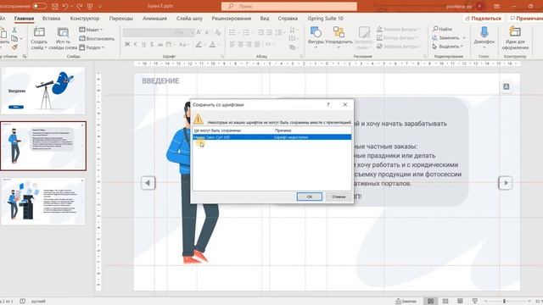Align text left in paragraph group
This screenshot has height=305, width=543.
pyautogui.click(x=232, y=44)
